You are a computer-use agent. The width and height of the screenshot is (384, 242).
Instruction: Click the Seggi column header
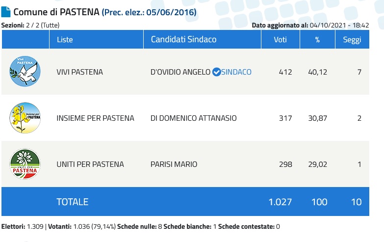tap(352, 39)
